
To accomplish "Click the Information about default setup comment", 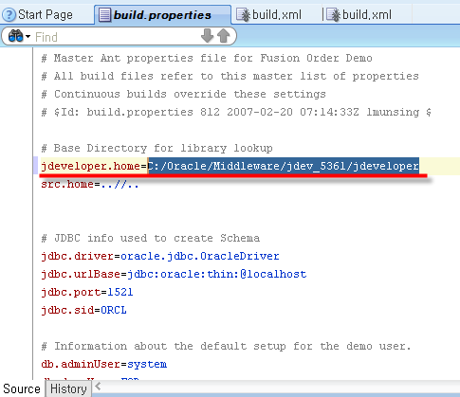I will [226, 346].
